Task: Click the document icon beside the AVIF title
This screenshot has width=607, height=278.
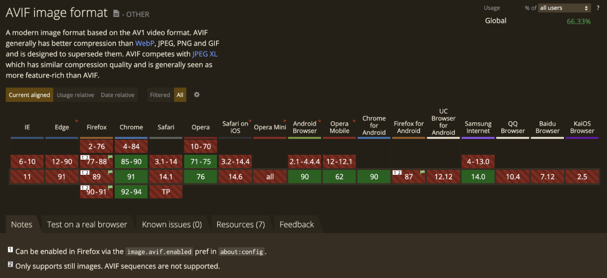Action: (x=116, y=13)
